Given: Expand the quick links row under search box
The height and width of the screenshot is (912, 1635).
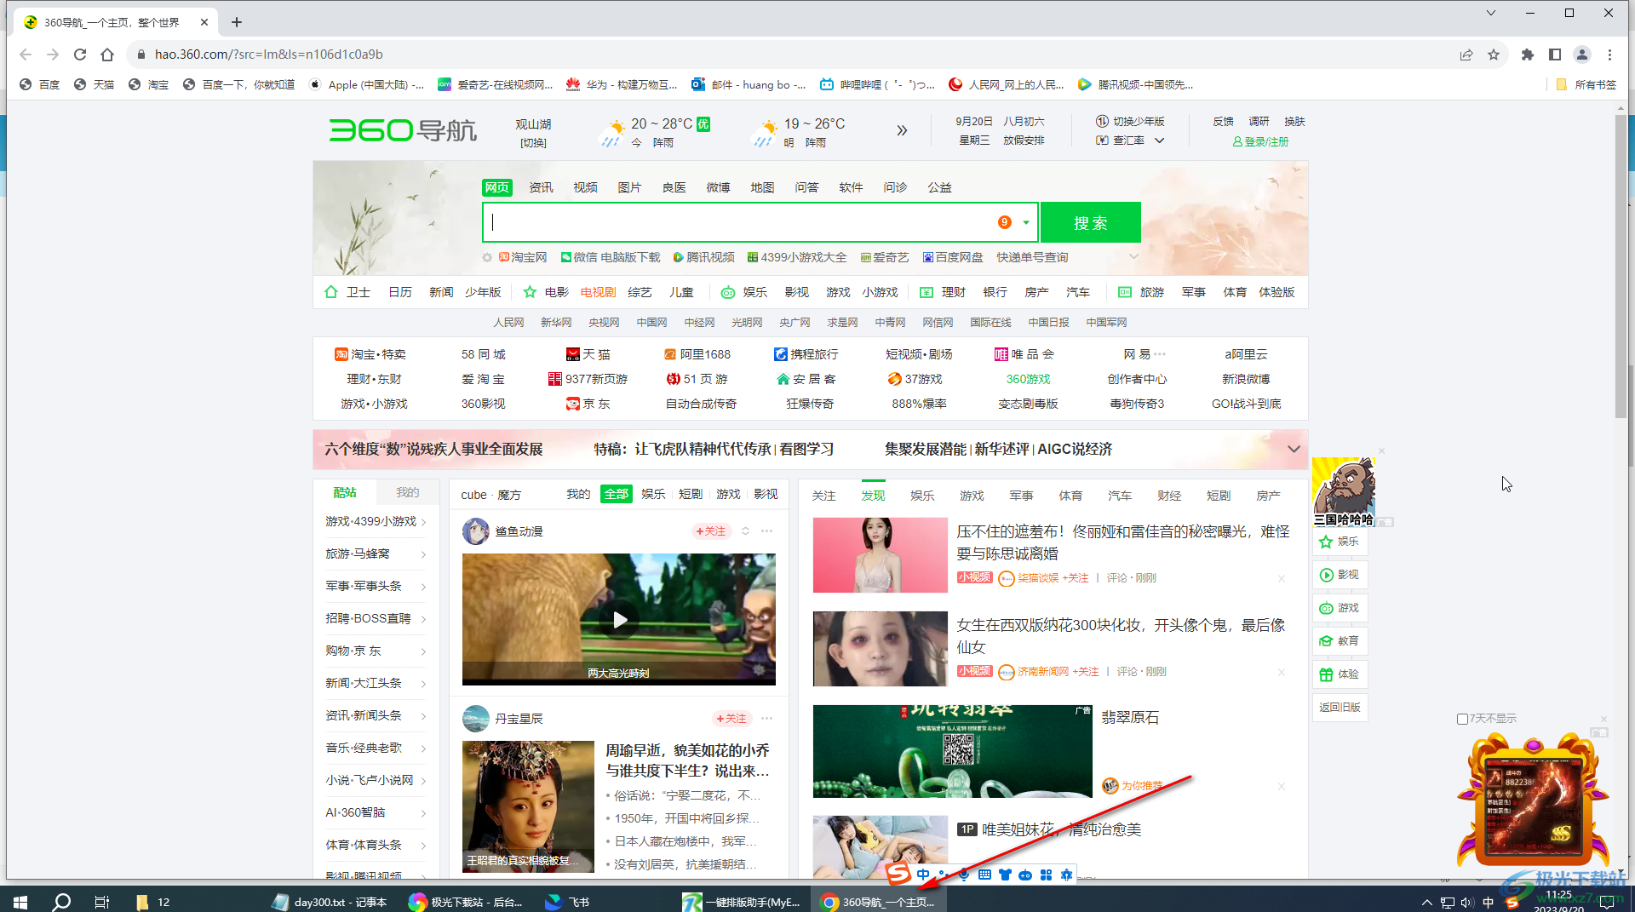Looking at the screenshot, I should point(1133,257).
